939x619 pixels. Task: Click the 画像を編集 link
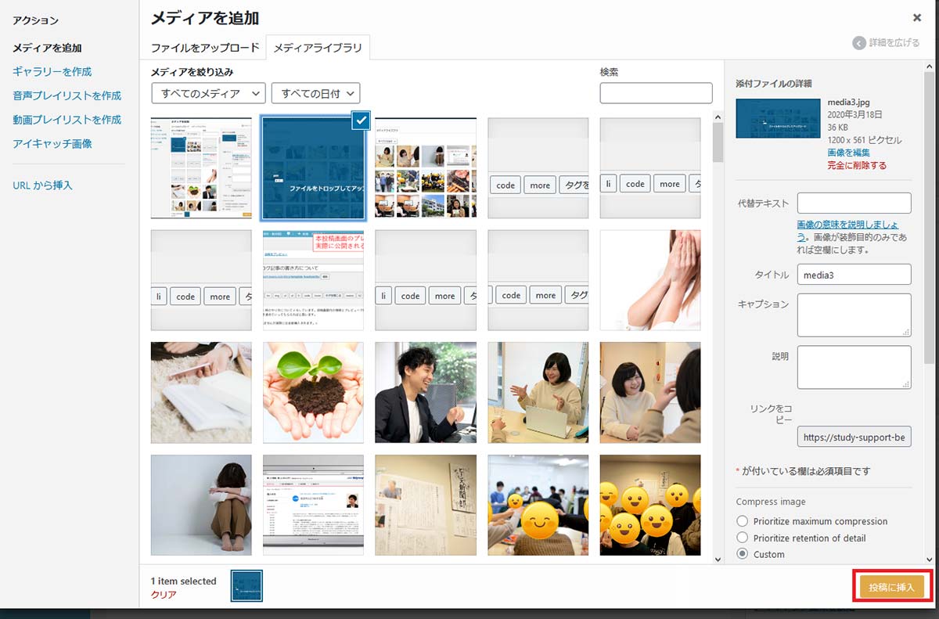coord(848,153)
